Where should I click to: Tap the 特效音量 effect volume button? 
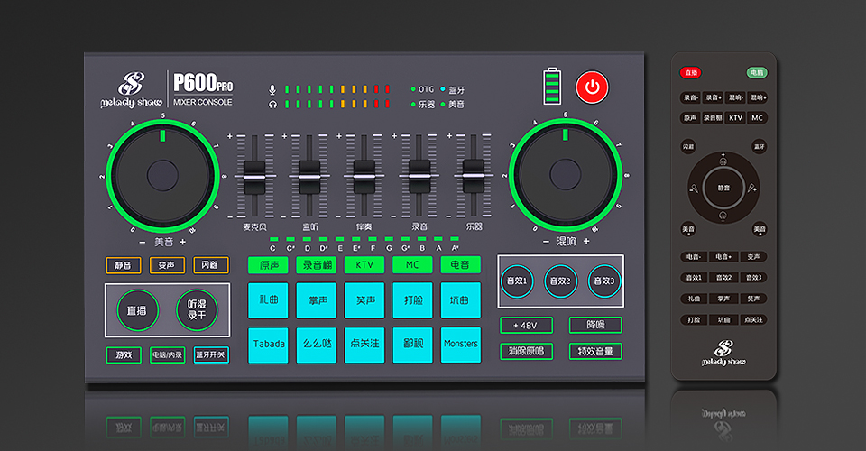pos(595,351)
